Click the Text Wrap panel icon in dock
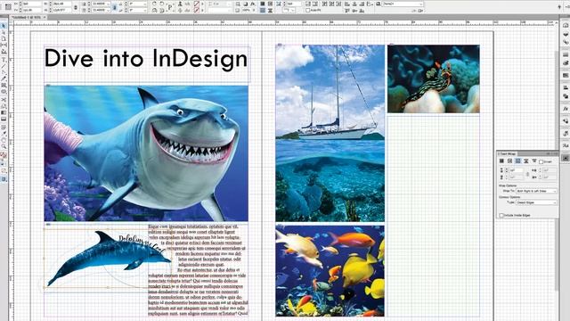The height and width of the screenshot is (321, 570). [x=566, y=158]
